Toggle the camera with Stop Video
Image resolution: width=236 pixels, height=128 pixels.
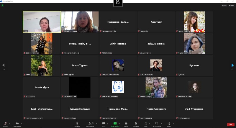click(17, 124)
